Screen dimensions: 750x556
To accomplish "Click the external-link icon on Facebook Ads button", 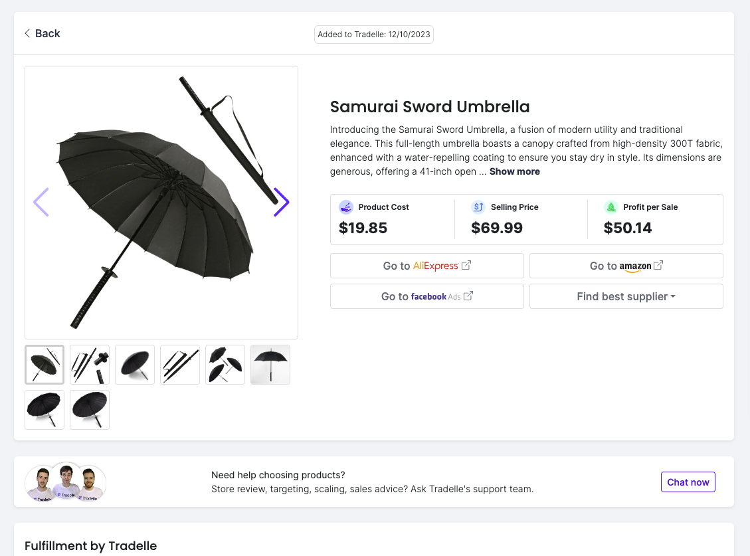I will [x=467, y=296].
